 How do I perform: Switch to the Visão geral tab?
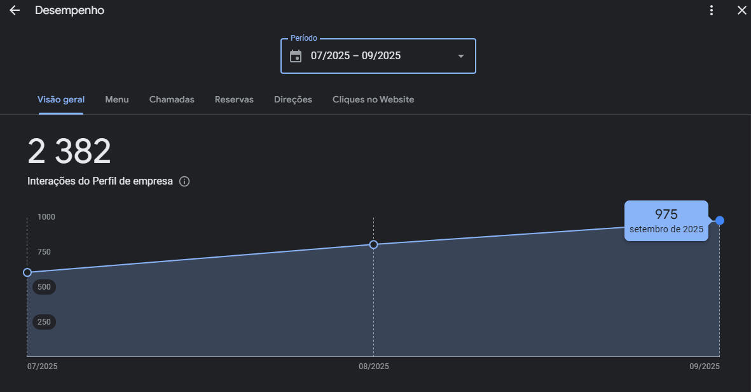(x=61, y=100)
